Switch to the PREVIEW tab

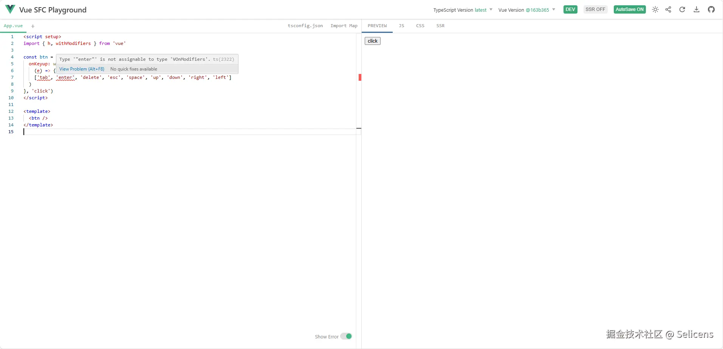point(377,26)
